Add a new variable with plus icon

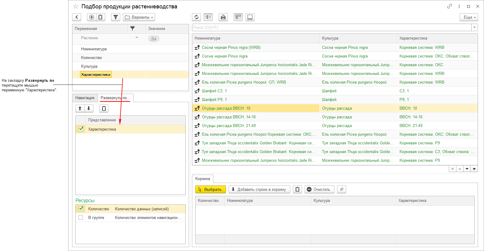[92, 17]
